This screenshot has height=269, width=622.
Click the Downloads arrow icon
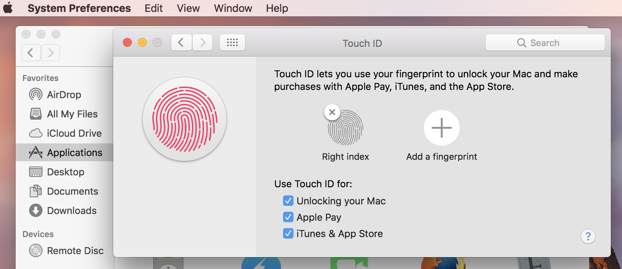click(36, 210)
